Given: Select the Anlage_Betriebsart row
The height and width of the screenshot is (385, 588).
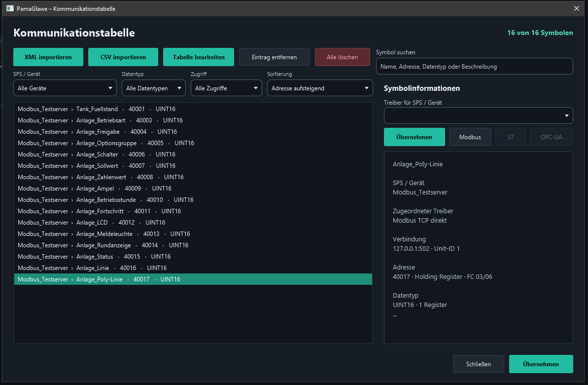Looking at the screenshot, I should 193,120.
